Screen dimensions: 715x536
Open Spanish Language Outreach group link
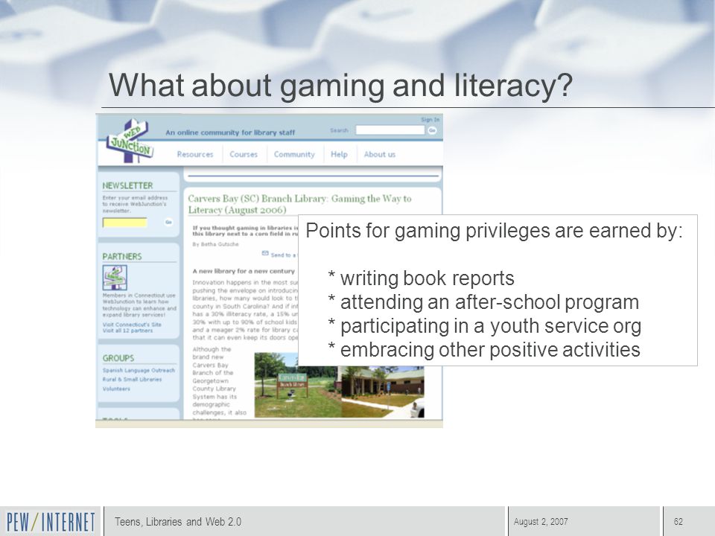tap(139, 370)
